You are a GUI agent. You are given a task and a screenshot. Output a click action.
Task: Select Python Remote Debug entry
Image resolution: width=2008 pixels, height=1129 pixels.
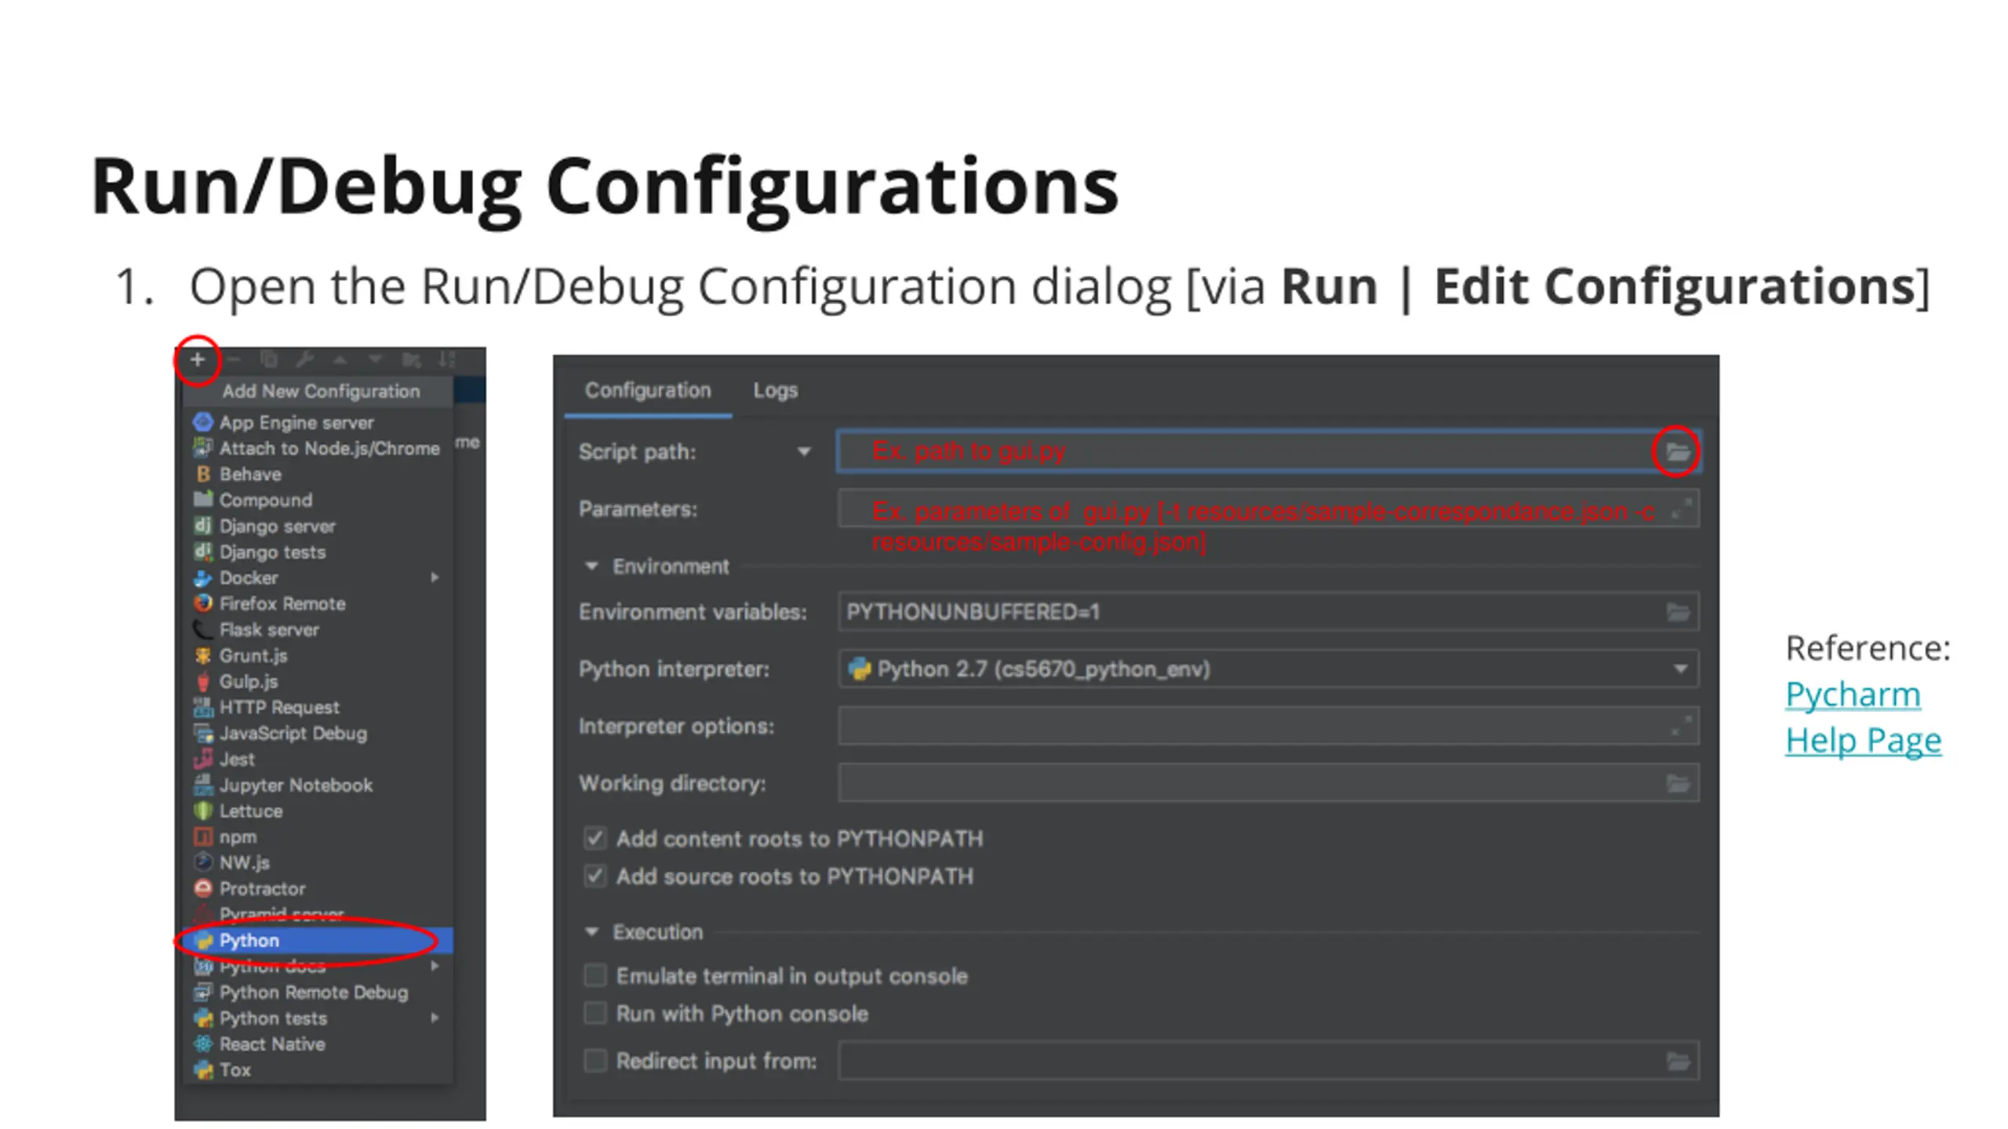[x=318, y=993]
